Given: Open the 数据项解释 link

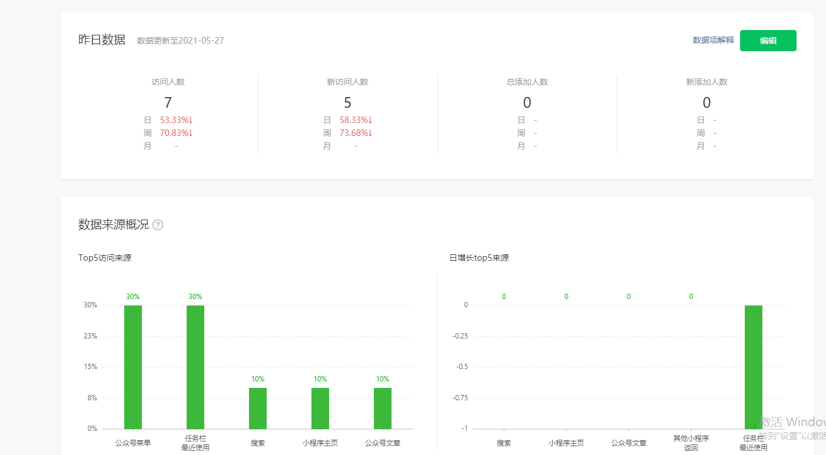Looking at the screenshot, I should [714, 40].
